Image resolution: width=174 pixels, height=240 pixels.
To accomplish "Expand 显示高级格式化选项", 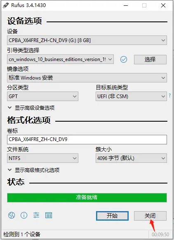I will tap(33, 170).
